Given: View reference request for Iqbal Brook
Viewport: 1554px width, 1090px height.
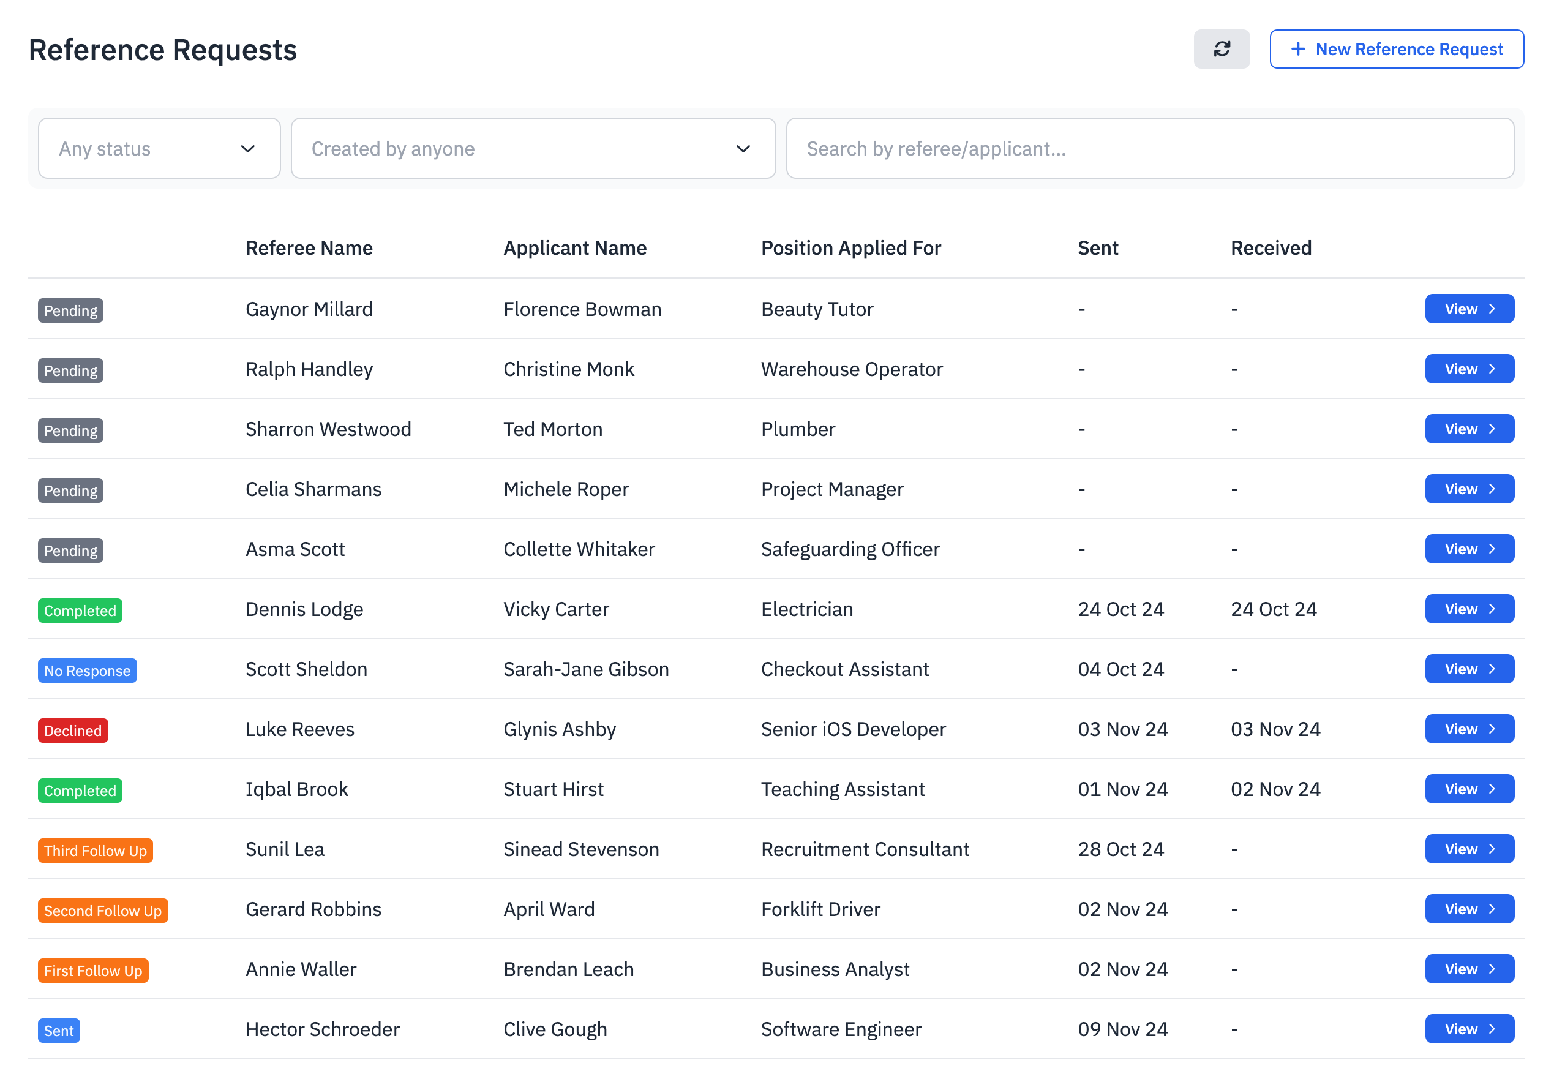Looking at the screenshot, I should (x=1470, y=789).
